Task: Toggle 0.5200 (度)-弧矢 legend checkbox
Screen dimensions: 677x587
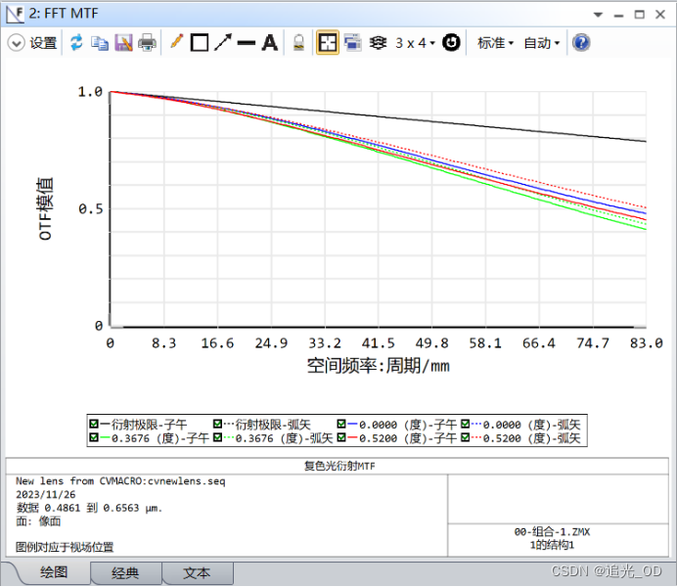Action: 465,437
